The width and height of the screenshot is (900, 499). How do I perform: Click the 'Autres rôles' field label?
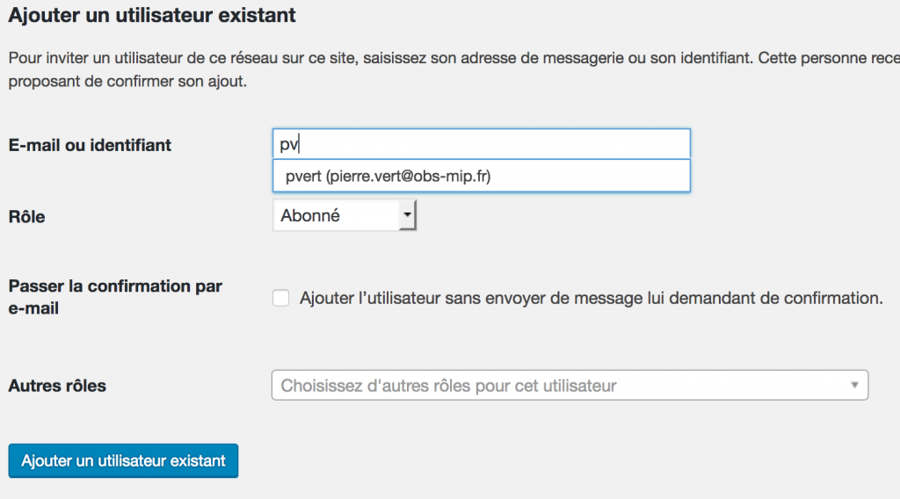point(57,386)
